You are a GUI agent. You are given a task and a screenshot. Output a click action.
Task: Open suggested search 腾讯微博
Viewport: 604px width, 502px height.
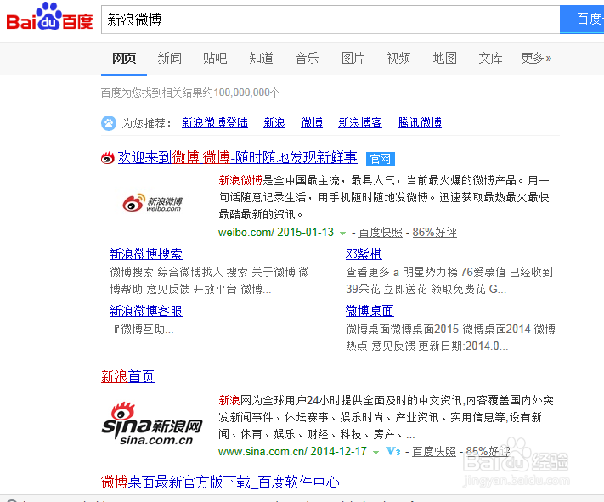(420, 123)
